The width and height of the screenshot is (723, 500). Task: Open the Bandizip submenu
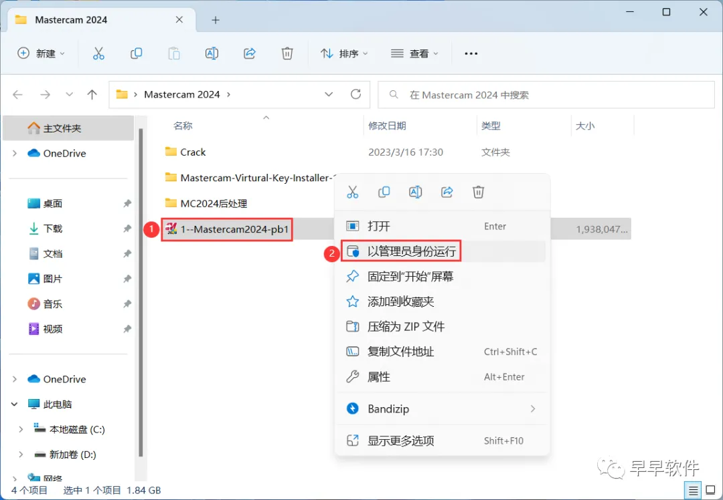pyautogui.click(x=442, y=409)
